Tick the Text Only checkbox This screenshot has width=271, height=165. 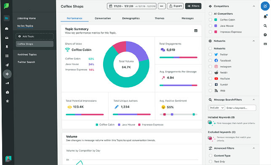[x=210, y=162]
